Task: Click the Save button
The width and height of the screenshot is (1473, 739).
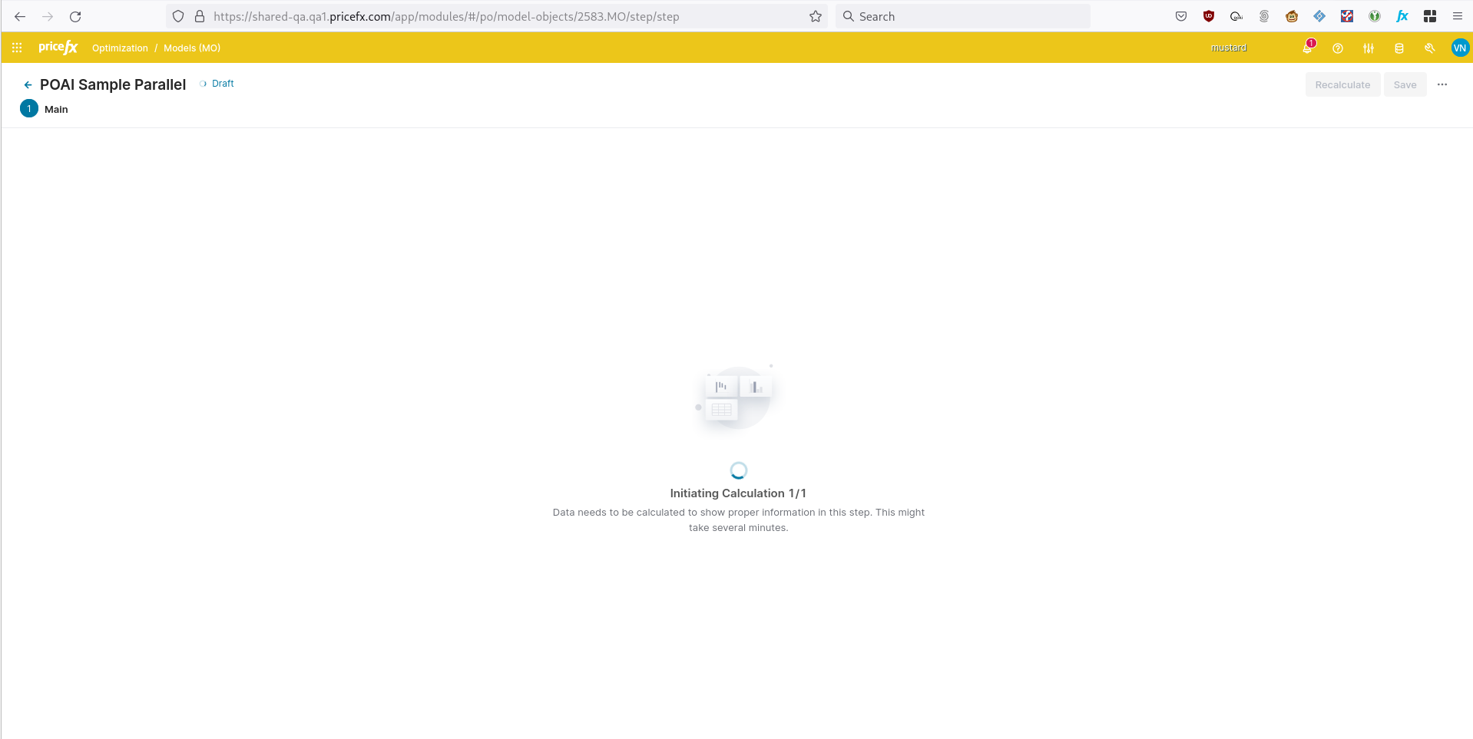Action: coord(1405,84)
